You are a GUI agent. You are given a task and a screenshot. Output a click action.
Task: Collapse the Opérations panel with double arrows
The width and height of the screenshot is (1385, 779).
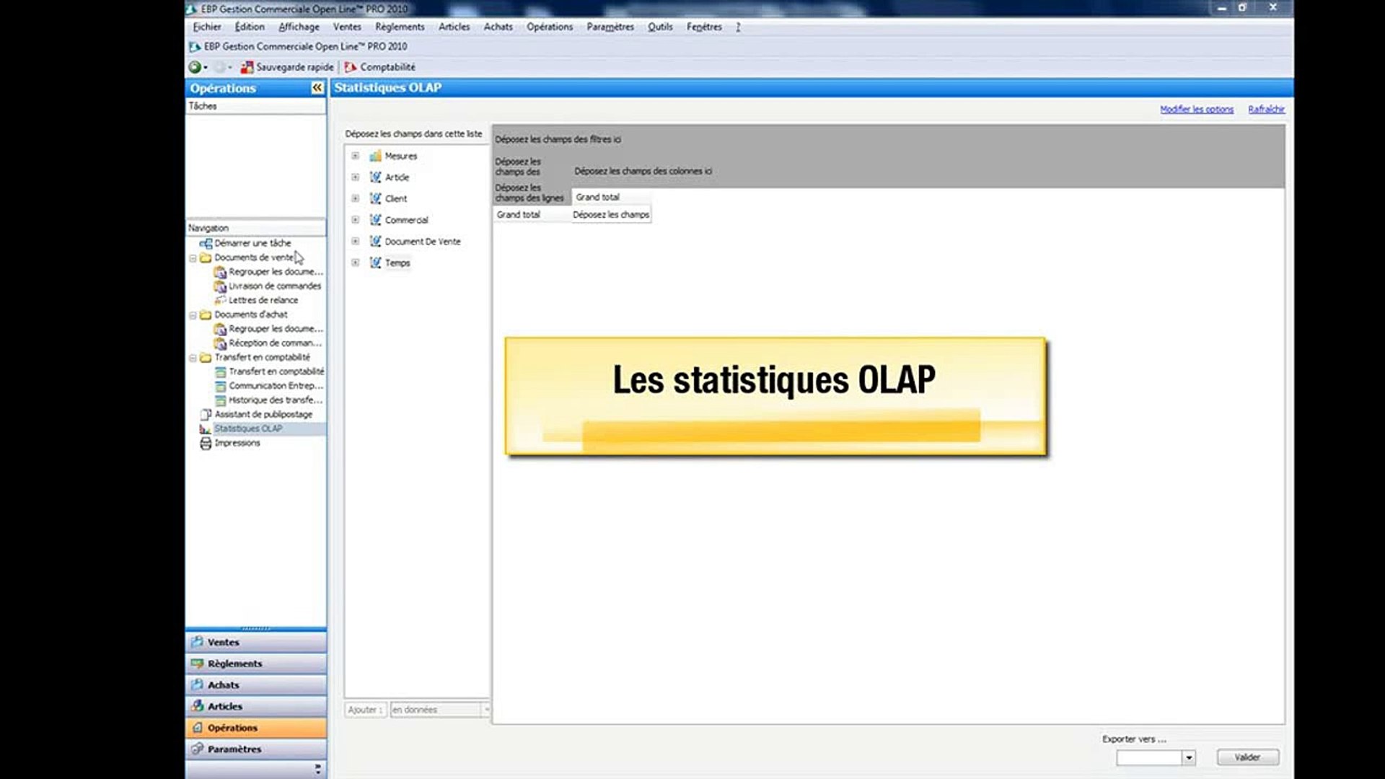(x=316, y=87)
